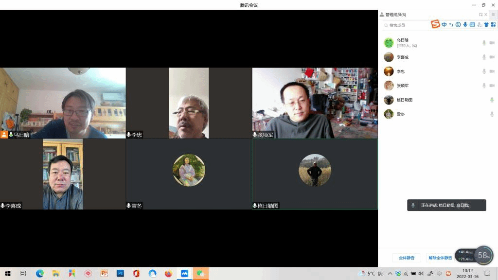Close the 管理成员 member panel
Screen dimensions: 498x280
pos(486,15)
